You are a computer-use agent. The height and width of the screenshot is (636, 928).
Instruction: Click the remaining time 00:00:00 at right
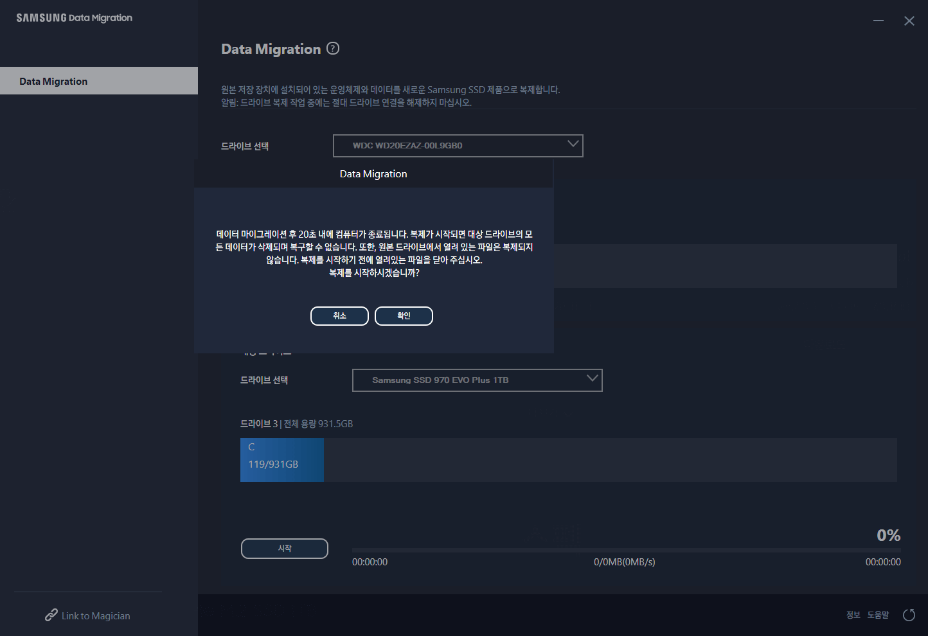(883, 562)
